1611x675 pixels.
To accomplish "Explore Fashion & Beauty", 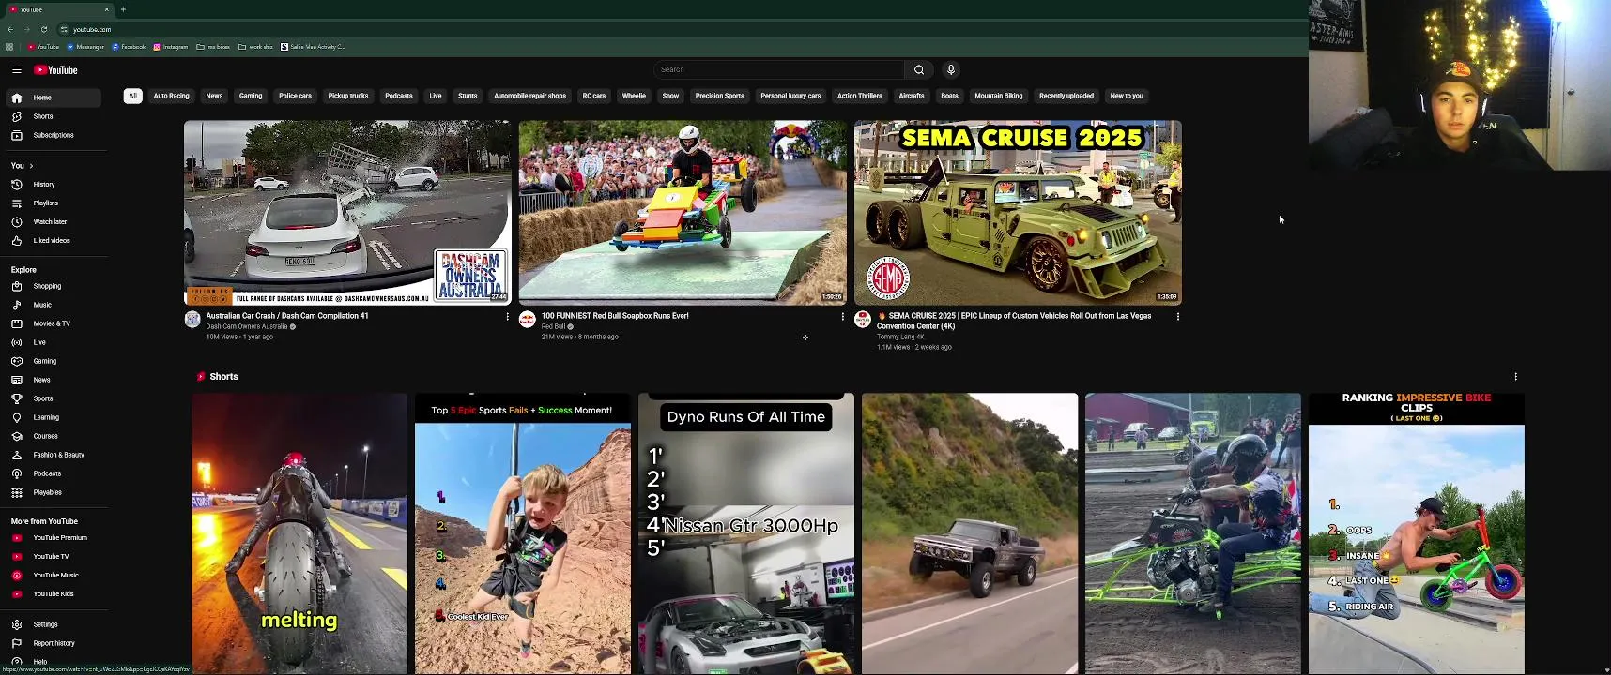I will tap(54, 455).
